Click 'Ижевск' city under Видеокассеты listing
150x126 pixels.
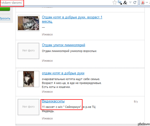tap(47, 118)
